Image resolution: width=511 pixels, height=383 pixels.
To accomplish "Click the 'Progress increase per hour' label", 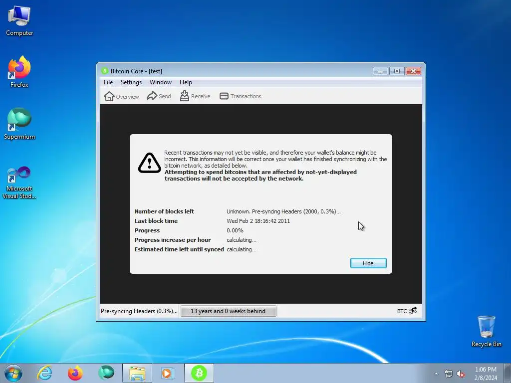I will coord(172,240).
